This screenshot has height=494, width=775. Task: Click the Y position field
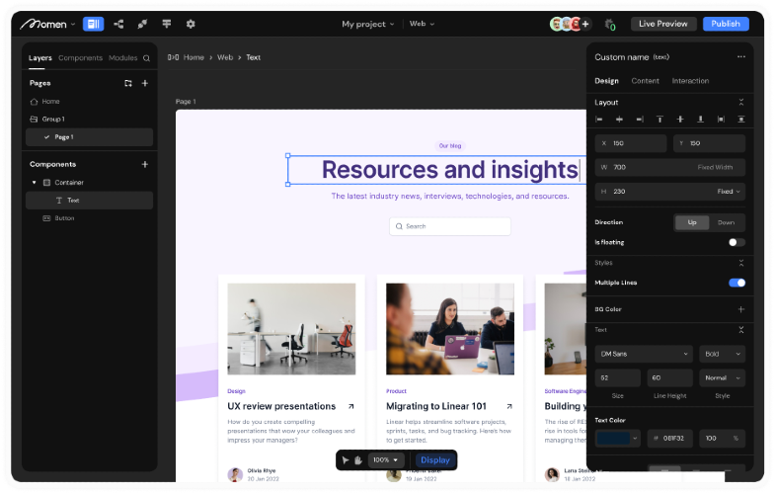709,143
